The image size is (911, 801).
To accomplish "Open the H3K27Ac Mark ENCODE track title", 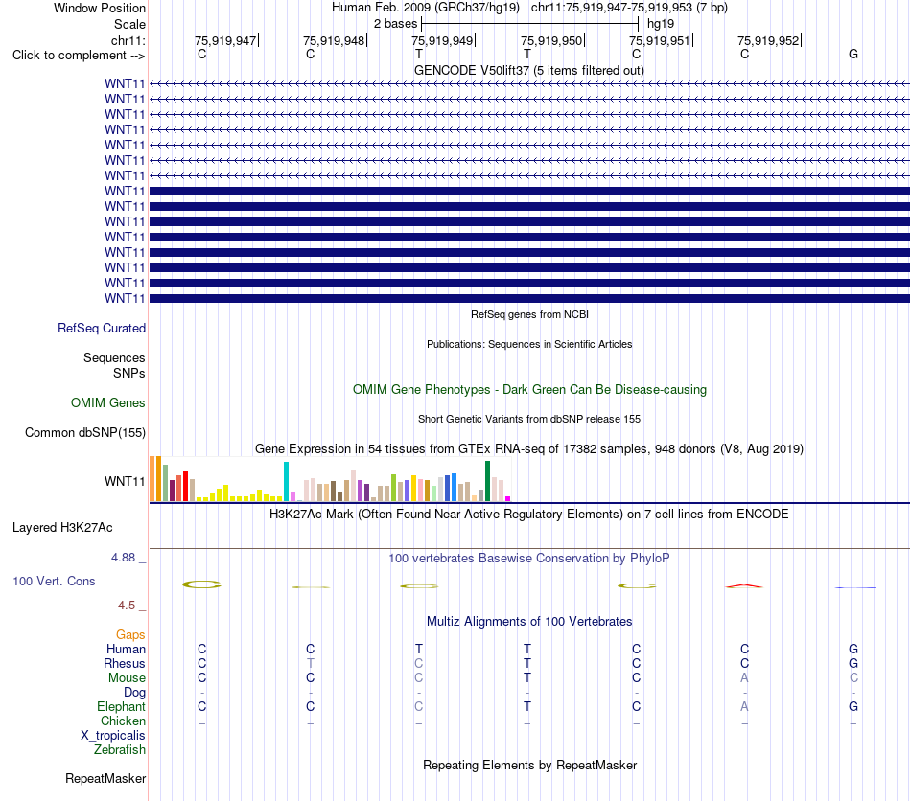I will pyautogui.click(x=529, y=515).
